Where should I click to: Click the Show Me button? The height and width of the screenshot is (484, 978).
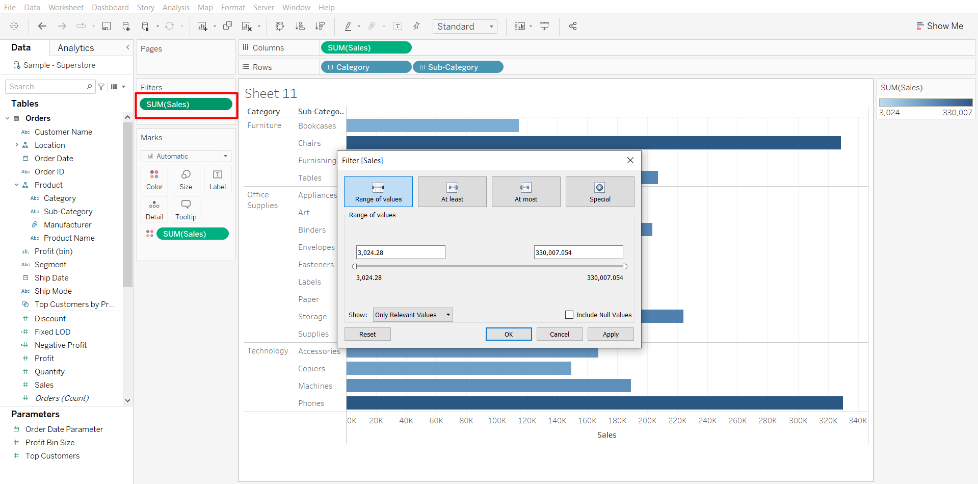(940, 26)
